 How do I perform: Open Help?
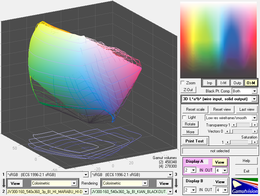(x=246, y=161)
